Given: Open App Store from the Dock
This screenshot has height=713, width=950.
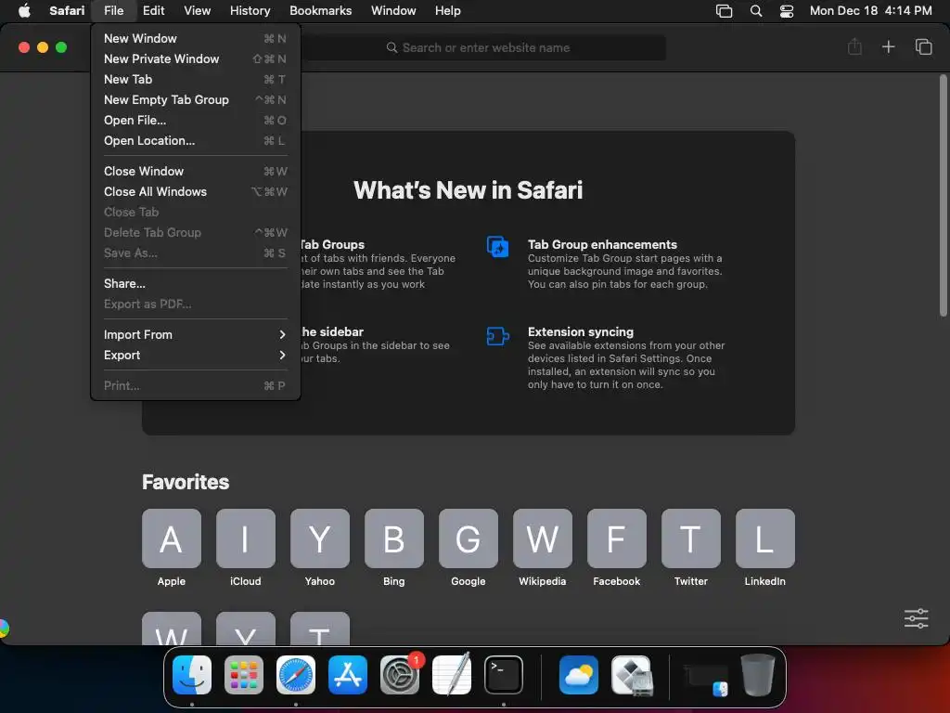Looking at the screenshot, I should pos(348,675).
